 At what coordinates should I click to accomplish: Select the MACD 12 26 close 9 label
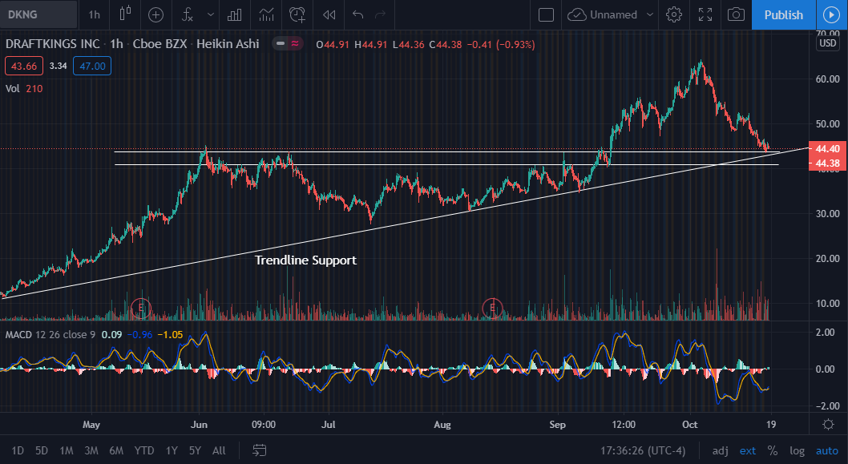50,335
